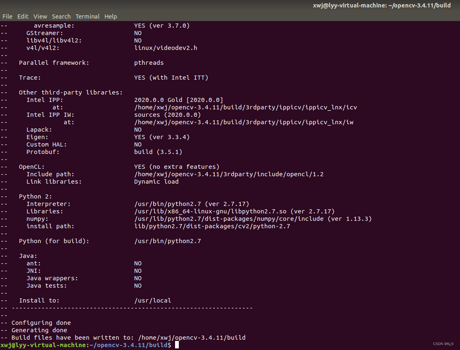Click the 'Parallel framework:' label

click(54, 63)
